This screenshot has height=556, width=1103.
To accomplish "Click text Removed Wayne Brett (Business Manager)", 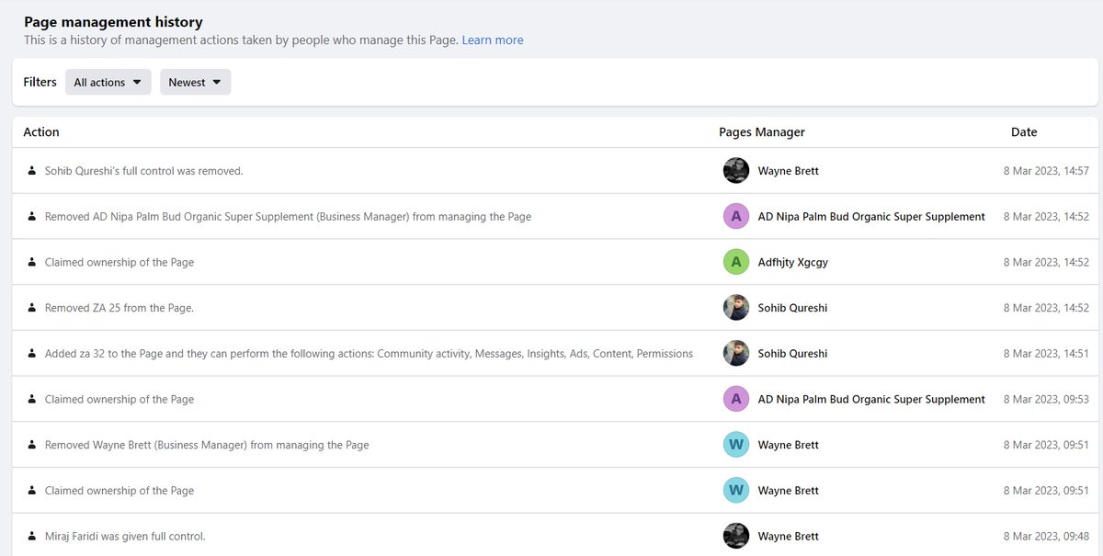I will [207, 445].
